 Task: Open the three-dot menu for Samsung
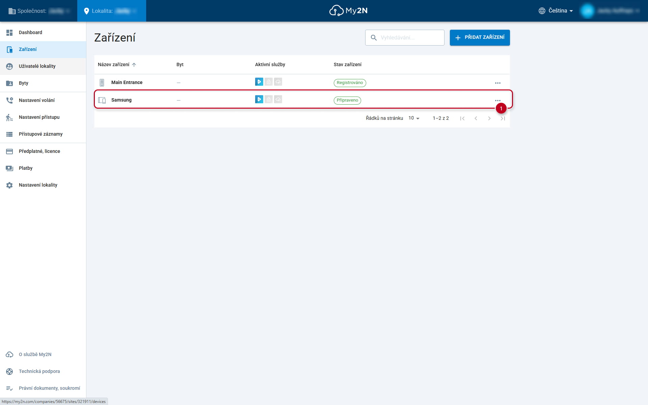[497, 100]
